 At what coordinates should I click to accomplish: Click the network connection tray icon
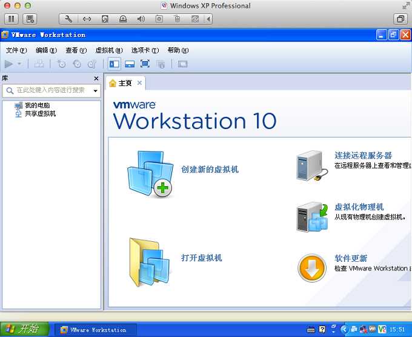(x=364, y=329)
